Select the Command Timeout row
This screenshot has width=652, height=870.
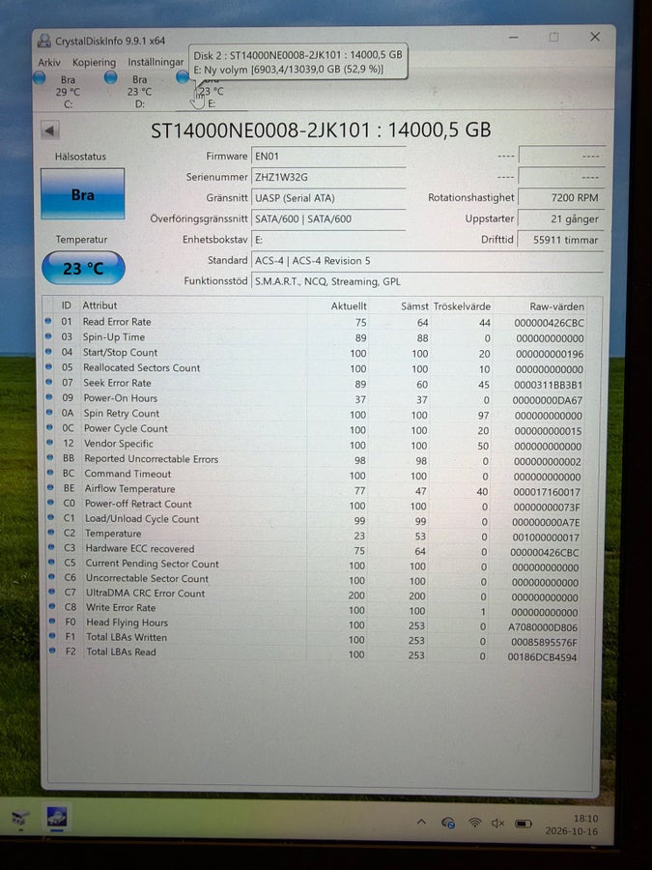pyautogui.click(x=315, y=476)
